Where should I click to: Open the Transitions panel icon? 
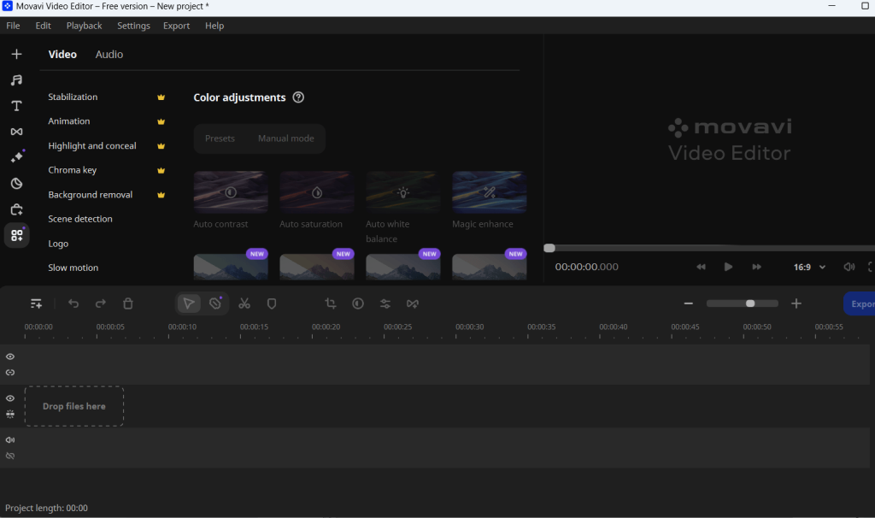[x=17, y=132]
